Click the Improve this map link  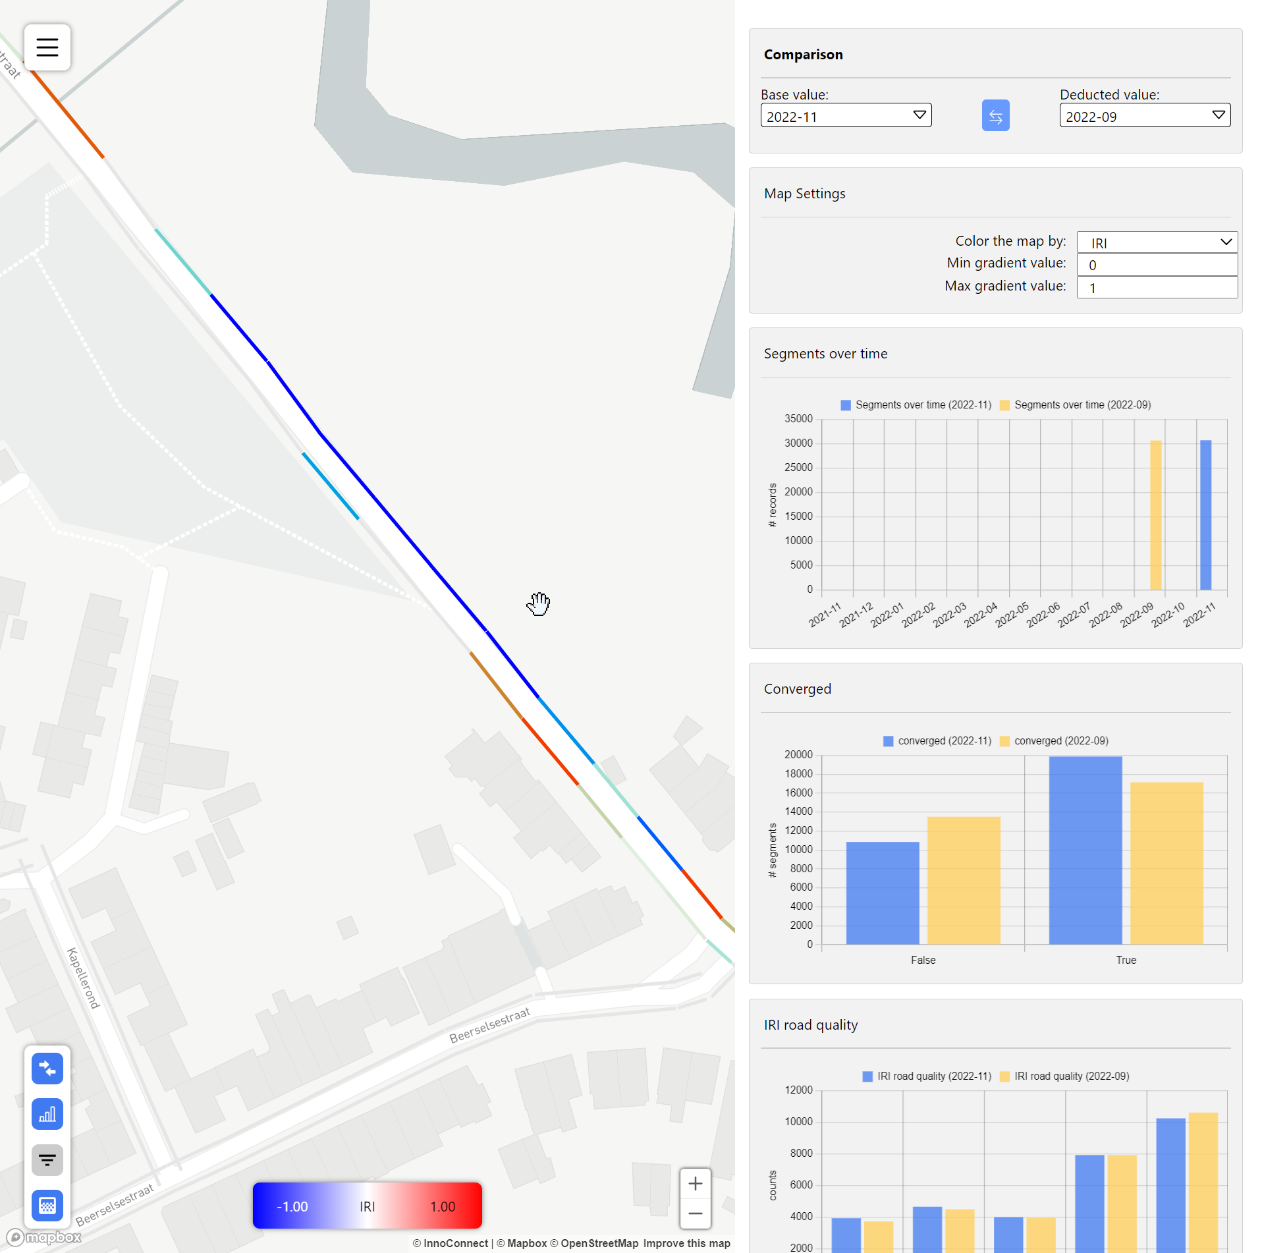click(x=686, y=1243)
